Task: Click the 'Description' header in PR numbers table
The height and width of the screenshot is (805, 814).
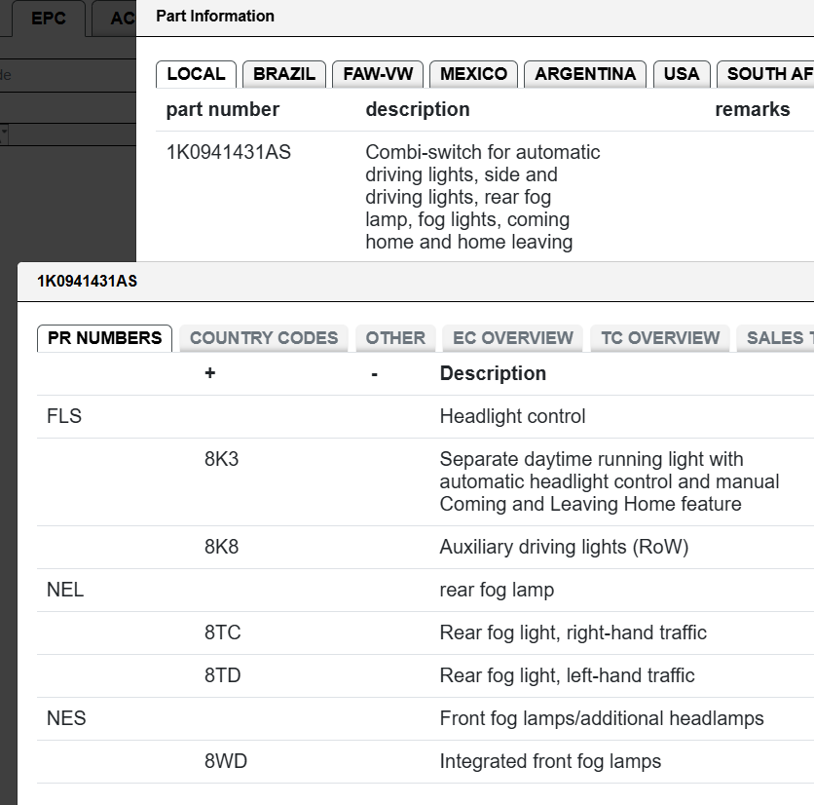Action: 493,373
